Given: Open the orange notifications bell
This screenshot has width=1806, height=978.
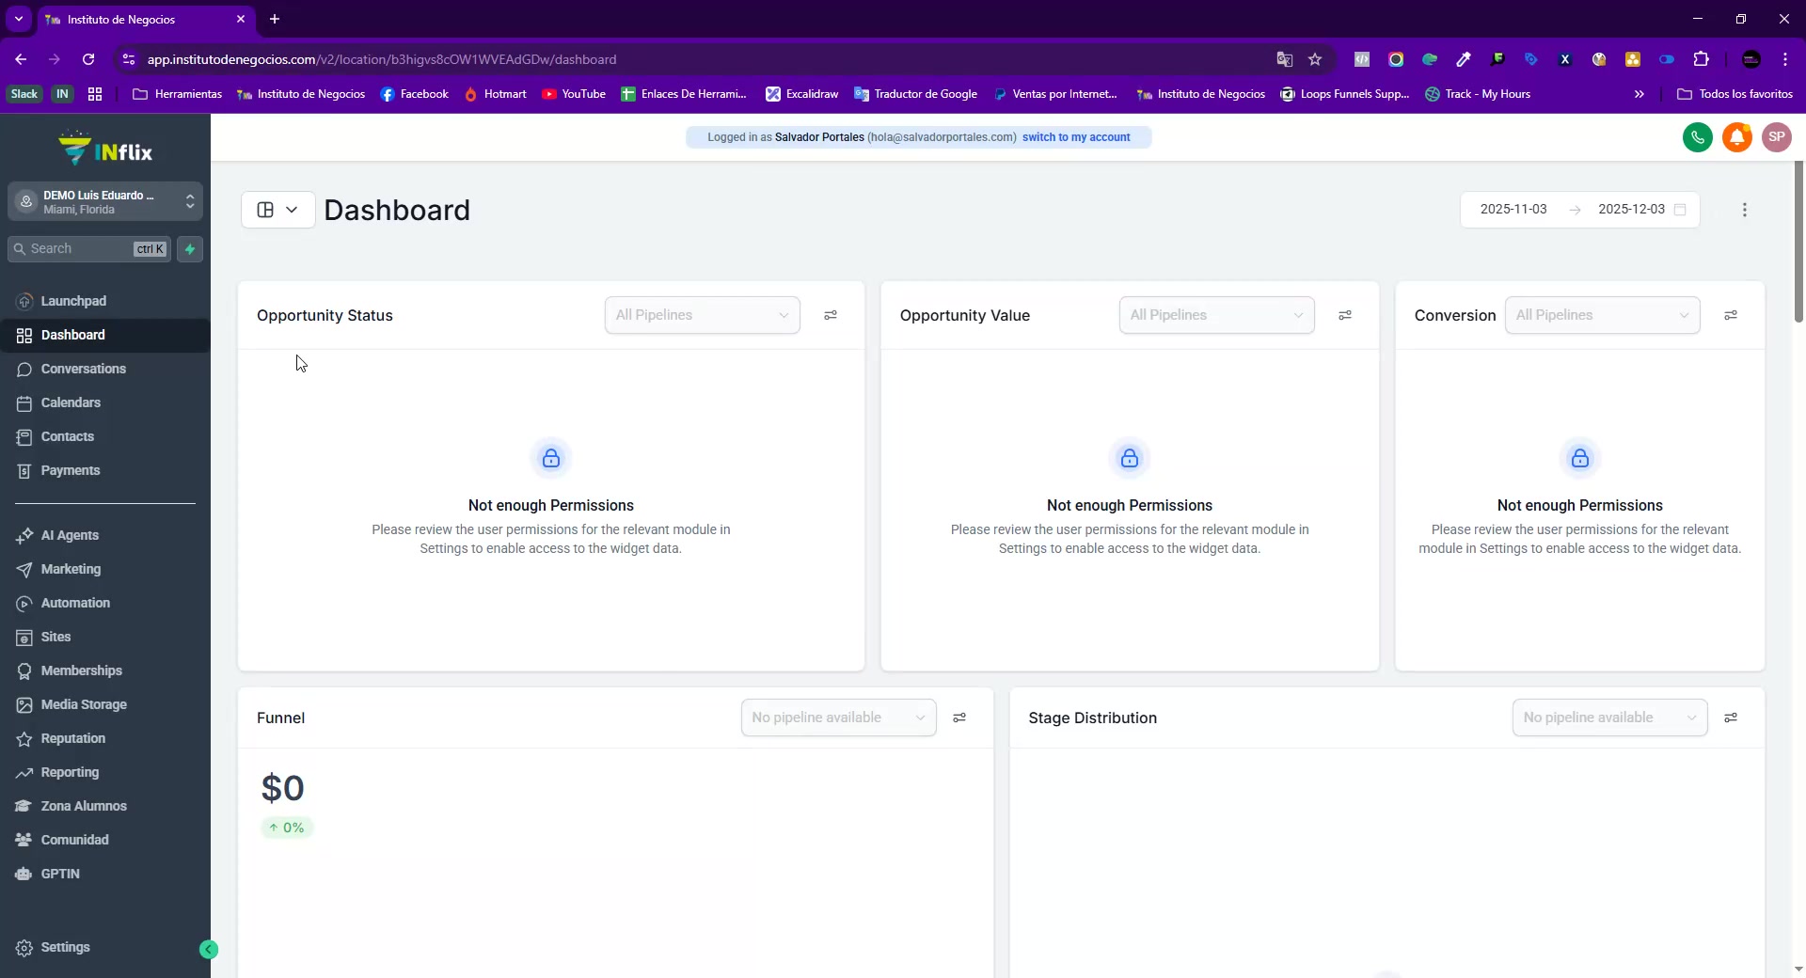Looking at the screenshot, I should tap(1736, 137).
